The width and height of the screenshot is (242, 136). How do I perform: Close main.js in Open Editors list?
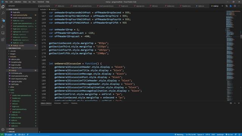[9, 46]
